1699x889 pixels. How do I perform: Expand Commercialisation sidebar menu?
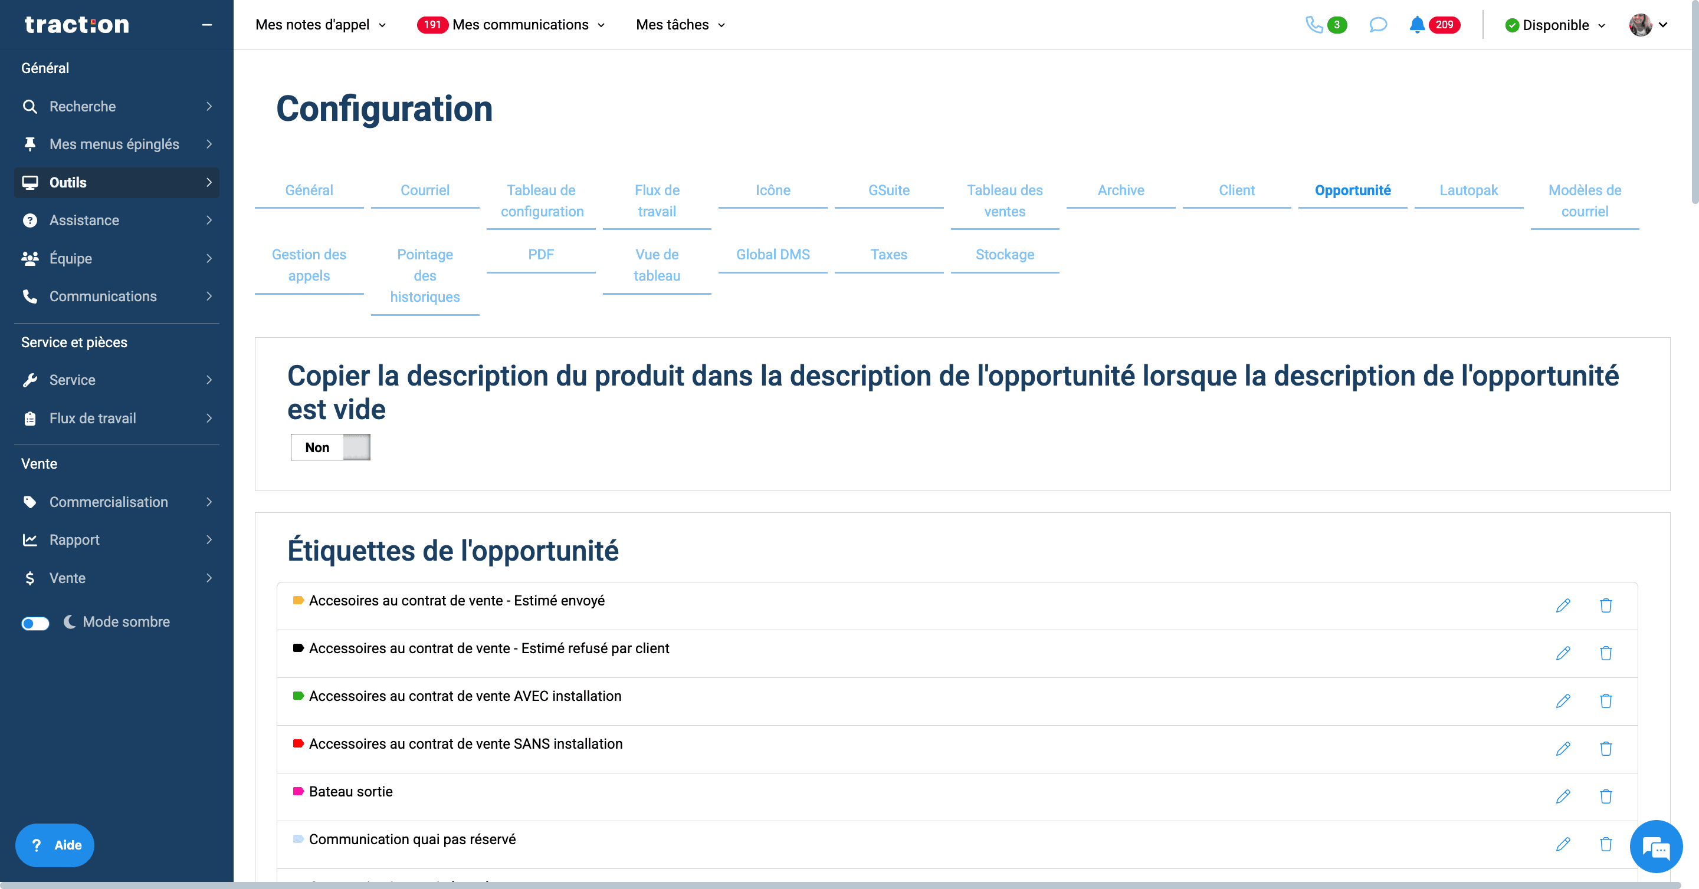(117, 502)
